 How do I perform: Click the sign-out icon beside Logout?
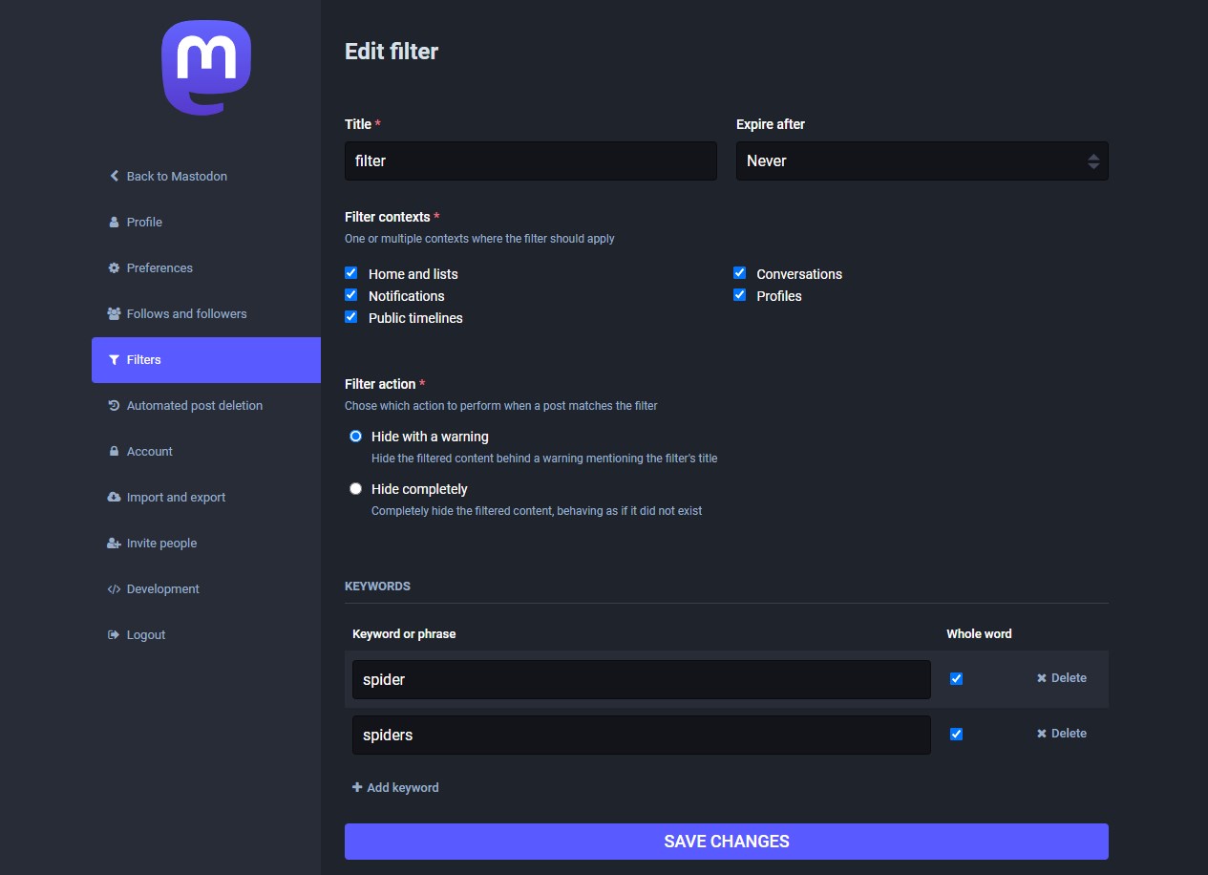pyautogui.click(x=115, y=634)
